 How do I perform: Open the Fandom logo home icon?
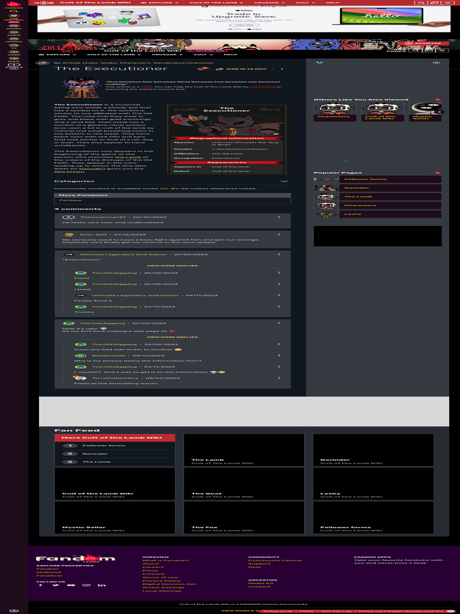click(14, 4)
